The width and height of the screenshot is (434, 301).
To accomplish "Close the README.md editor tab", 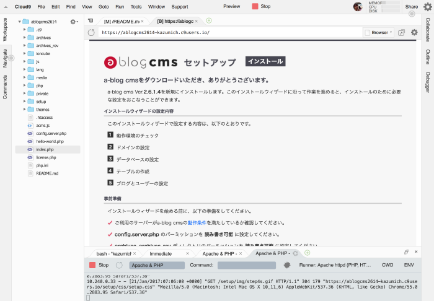I will tap(142, 21).
